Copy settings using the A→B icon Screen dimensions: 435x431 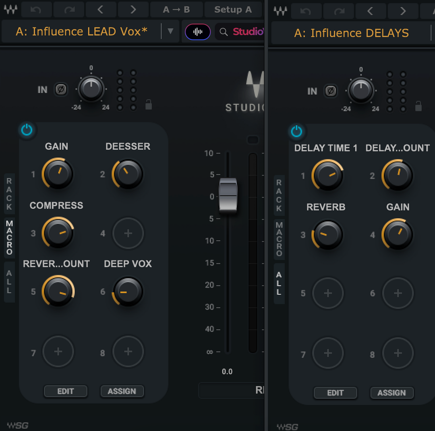click(x=176, y=9)
